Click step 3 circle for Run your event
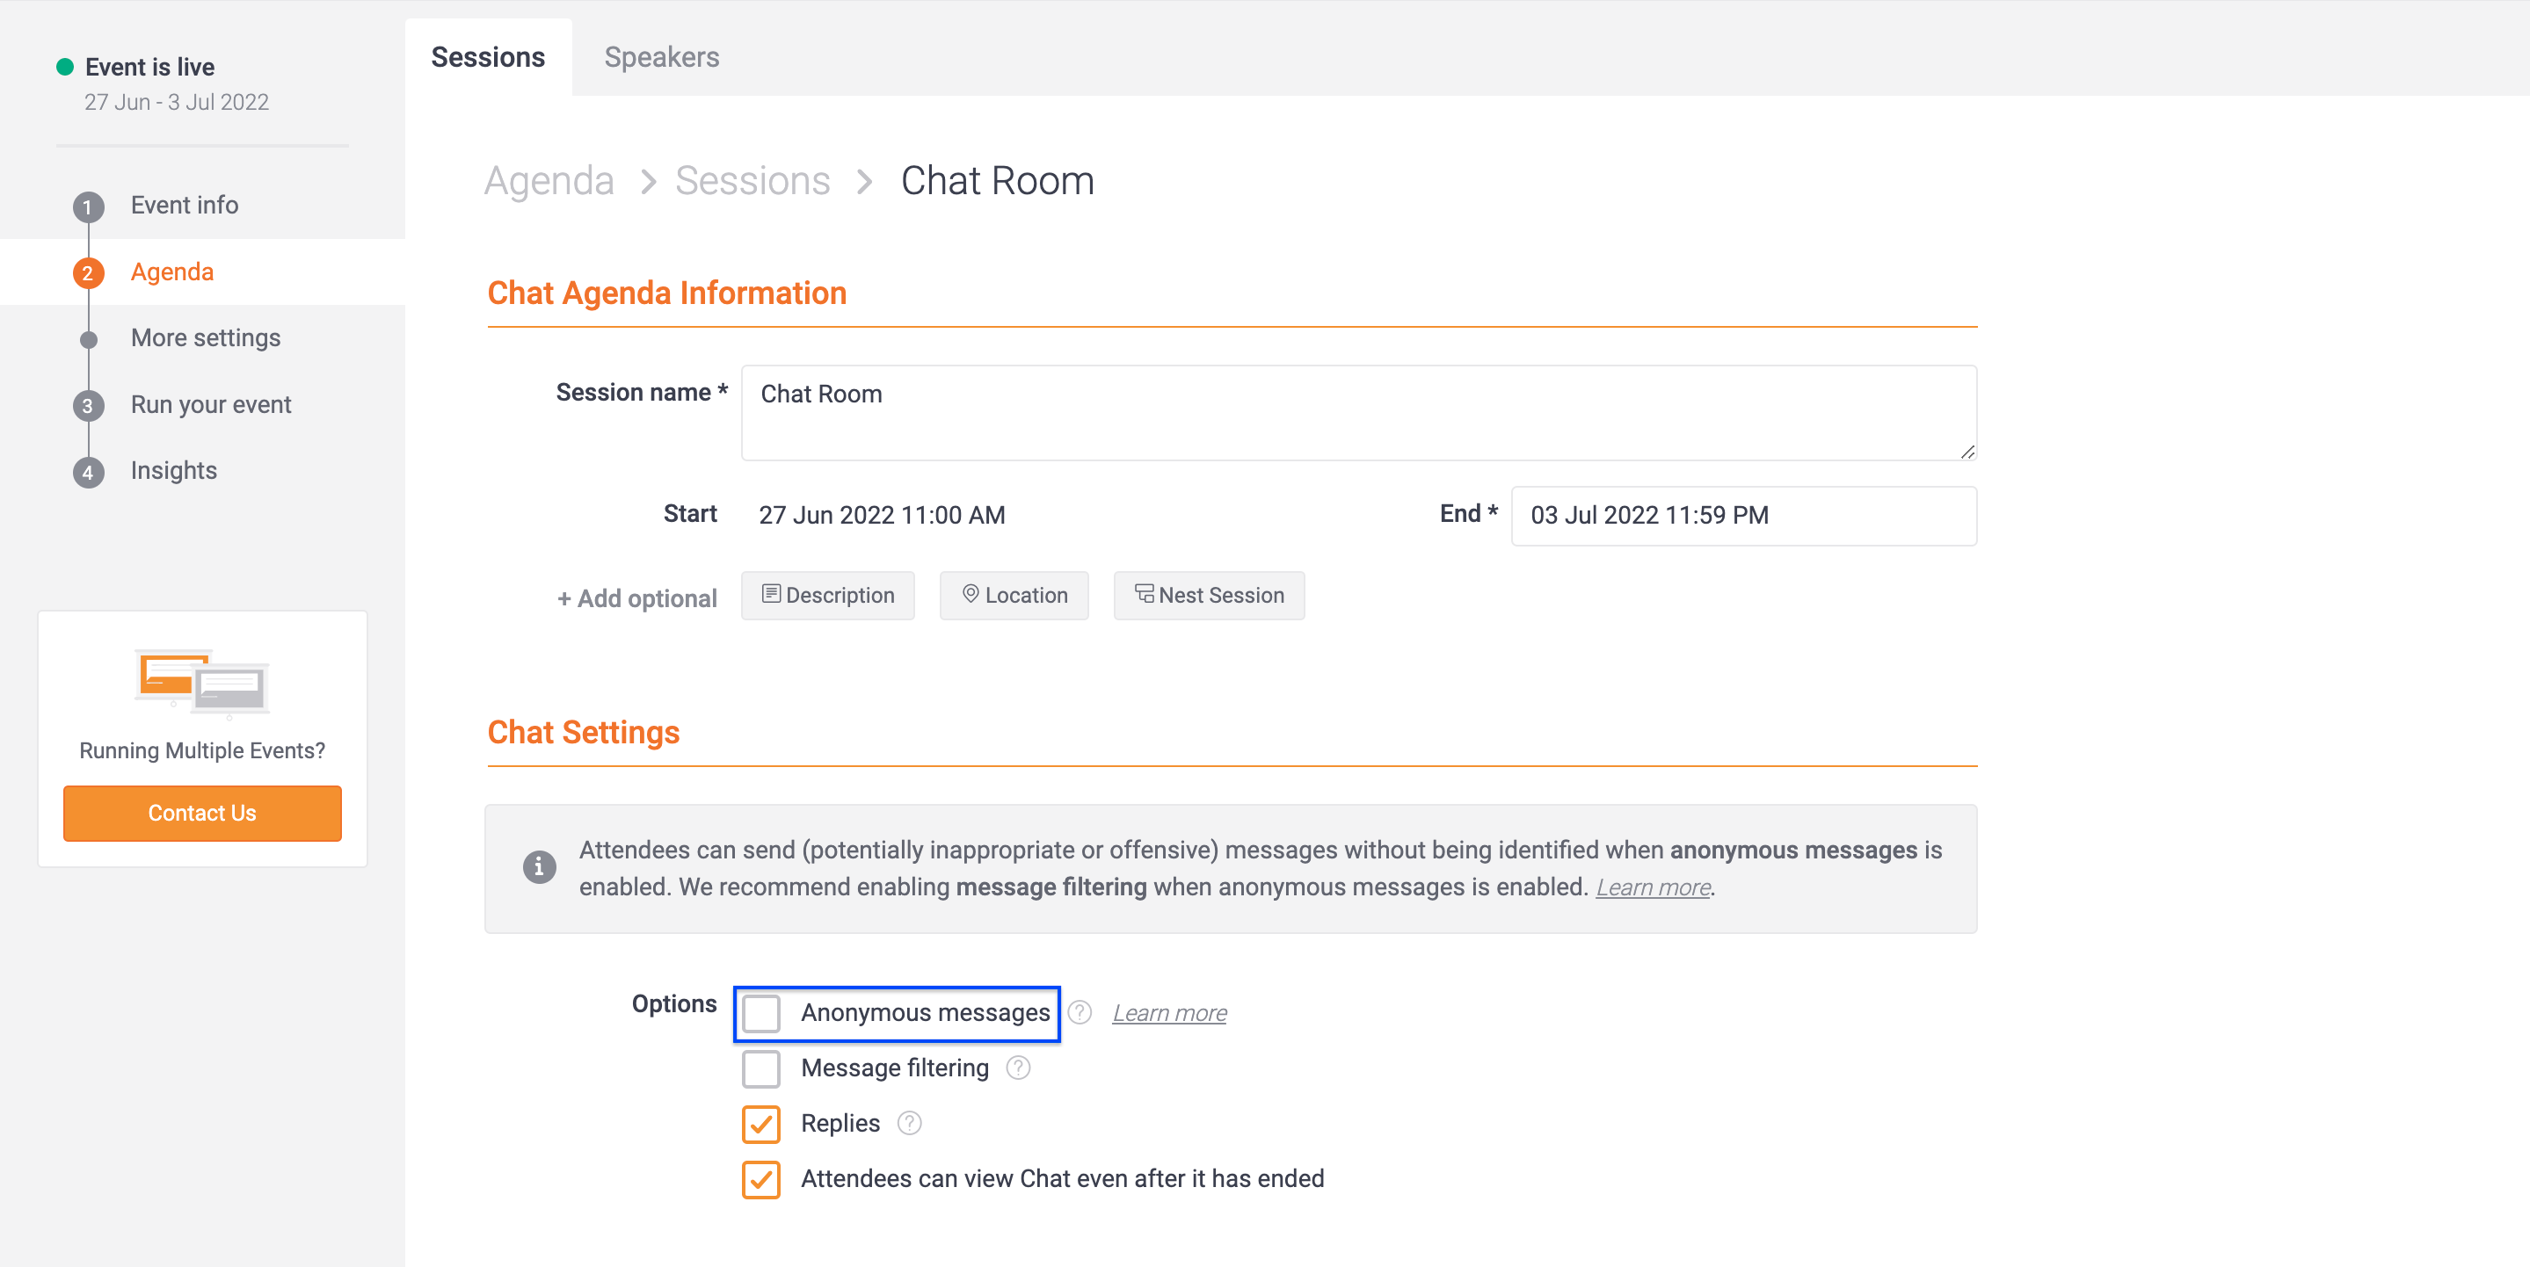The width and height of the screenshot is (2530, 1267). [x=89, y=405]
